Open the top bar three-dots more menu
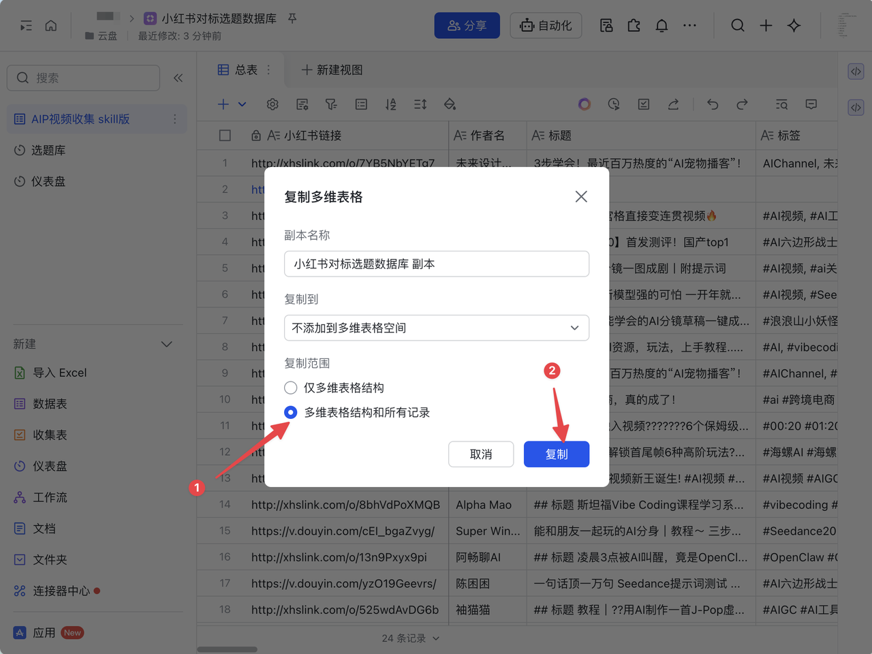 click(689, 26)
